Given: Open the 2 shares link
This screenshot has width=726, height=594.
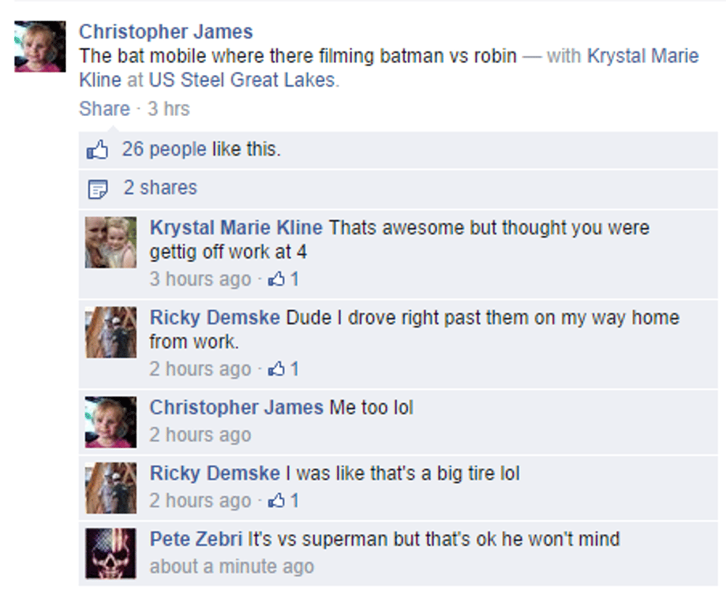Looking at the screenshot, I should 160,188.
